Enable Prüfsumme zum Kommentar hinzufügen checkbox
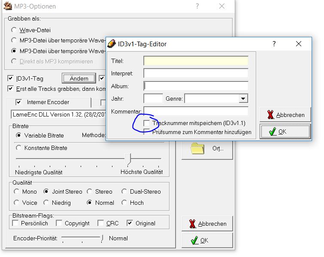 [146, 132]
